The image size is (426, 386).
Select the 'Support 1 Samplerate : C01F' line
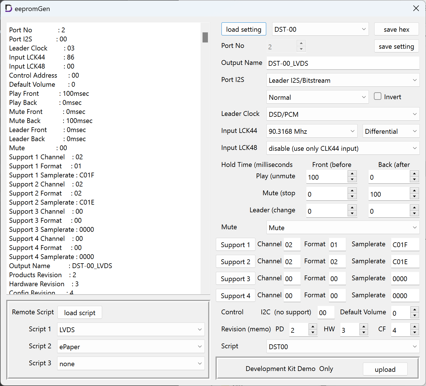pos(52,175)
